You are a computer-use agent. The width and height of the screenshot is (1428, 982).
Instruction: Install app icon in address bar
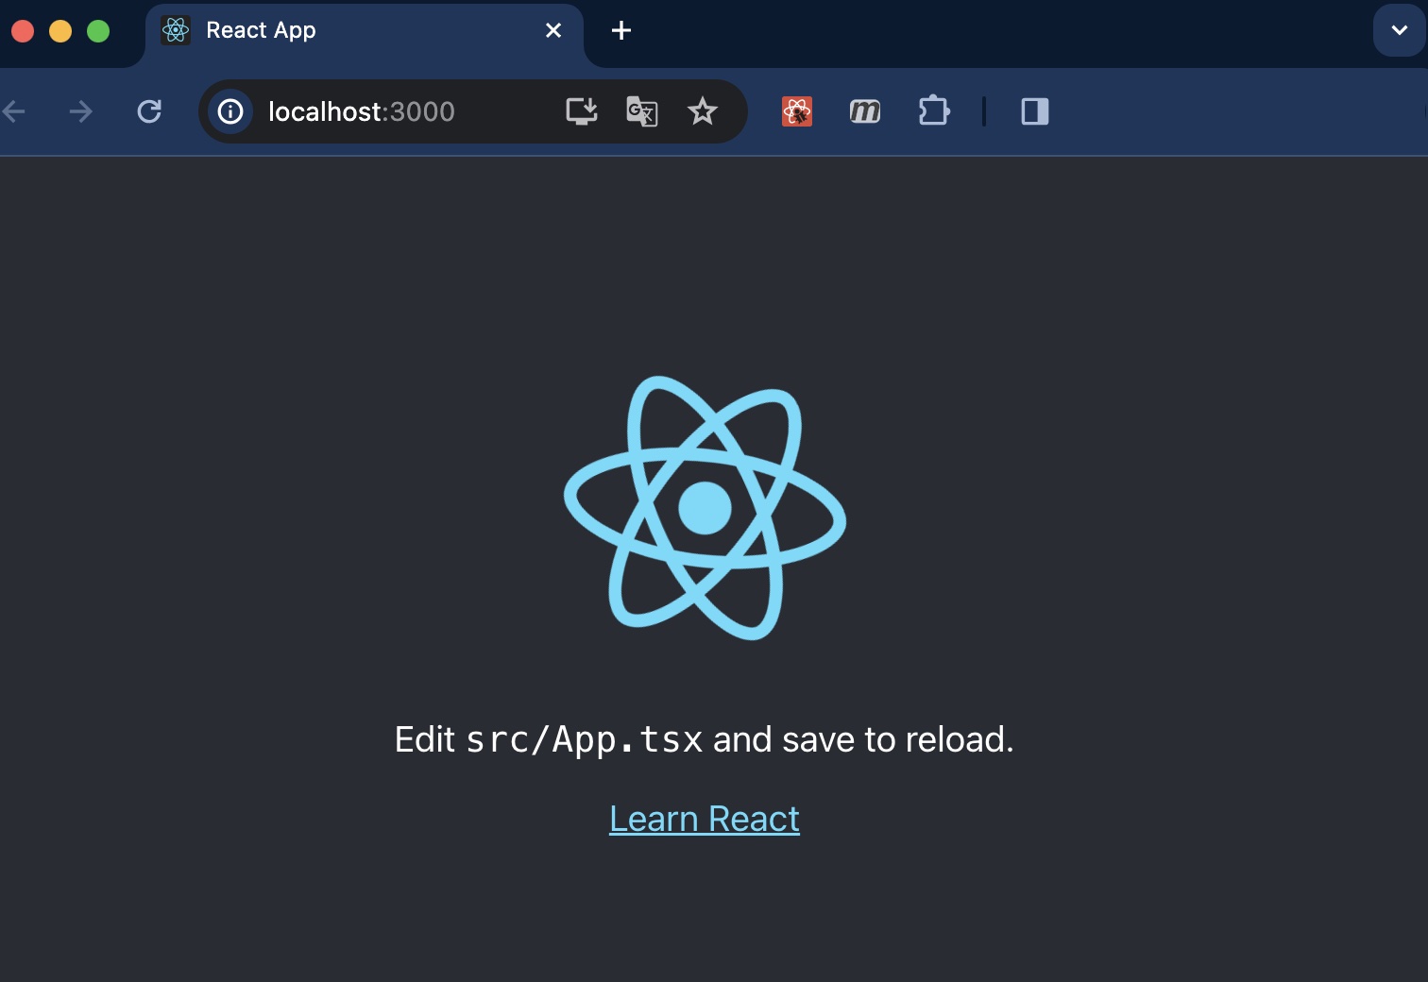582,111
